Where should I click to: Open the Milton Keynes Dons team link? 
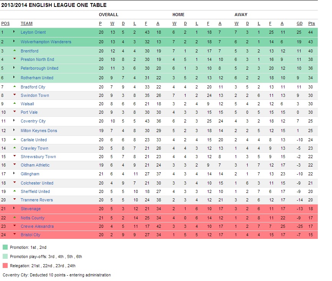(x=39, y=131)
